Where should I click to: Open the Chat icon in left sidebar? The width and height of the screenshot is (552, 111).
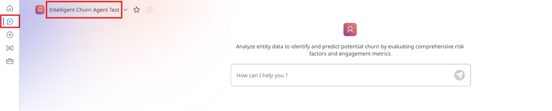click(x=10, y=22)
